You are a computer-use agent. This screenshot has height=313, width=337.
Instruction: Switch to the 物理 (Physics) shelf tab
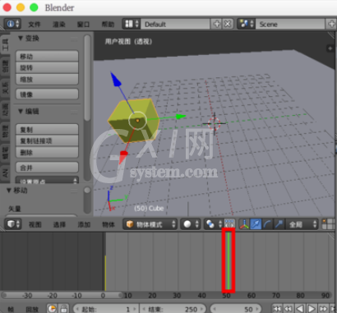point(5,131)
